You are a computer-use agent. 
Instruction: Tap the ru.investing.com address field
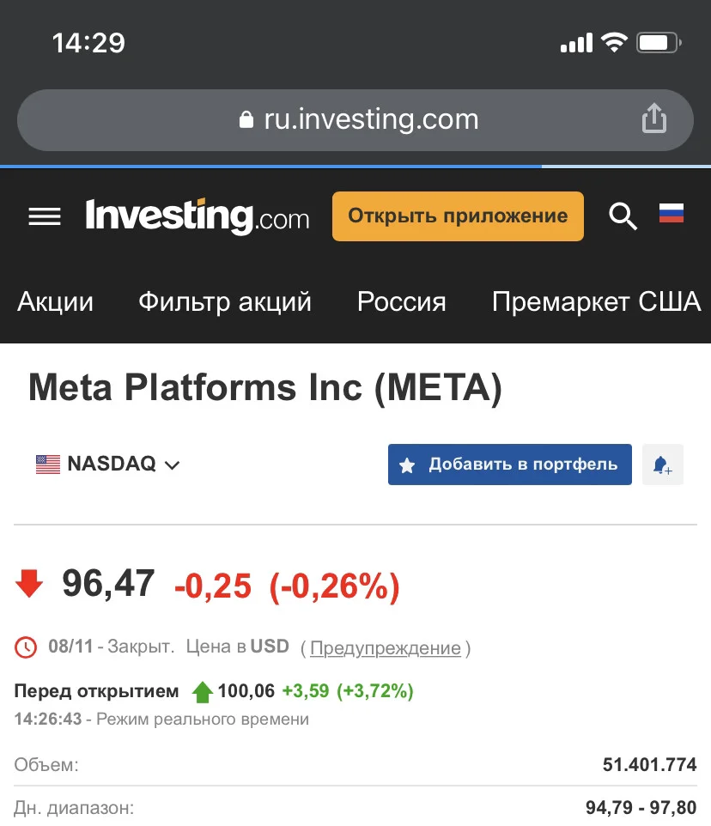click(x=355, y=120)
